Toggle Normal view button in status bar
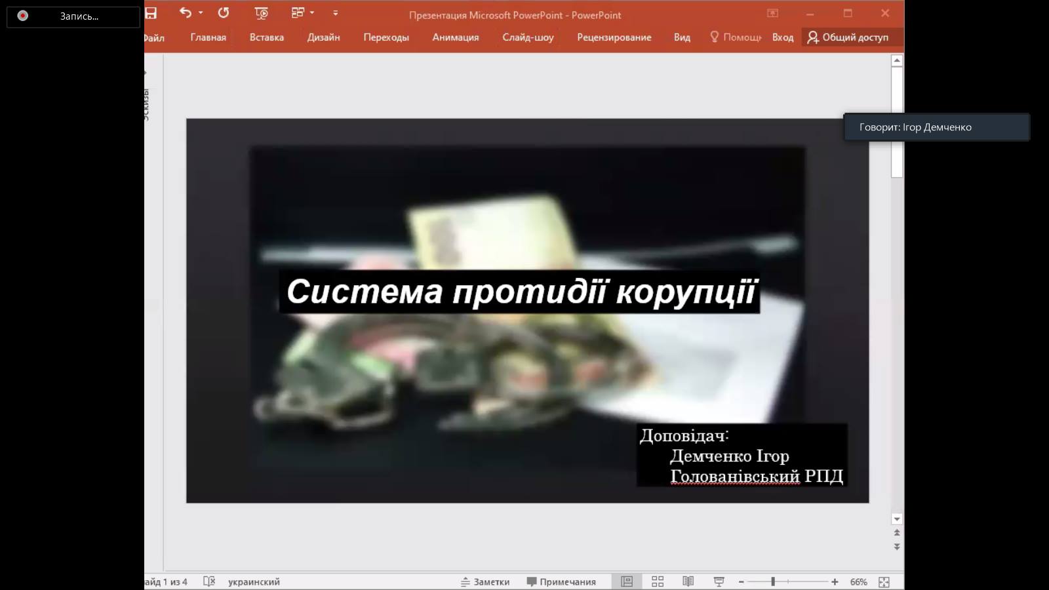Image resolution: width=1049 pixels, height=590 pixels. click(x=627, y=581)
